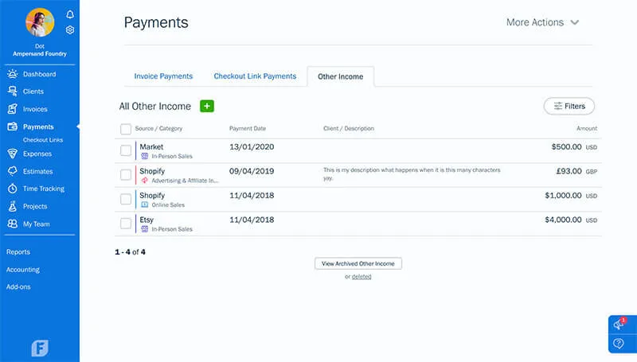Click View Archived Other Income button
Screen dimensions: 637x362
click(358, 263)
